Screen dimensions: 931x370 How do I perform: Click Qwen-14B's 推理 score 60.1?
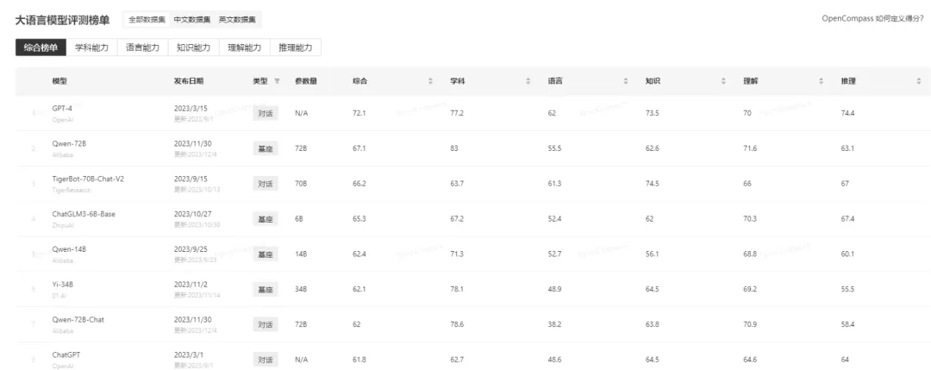pos(848,254)
